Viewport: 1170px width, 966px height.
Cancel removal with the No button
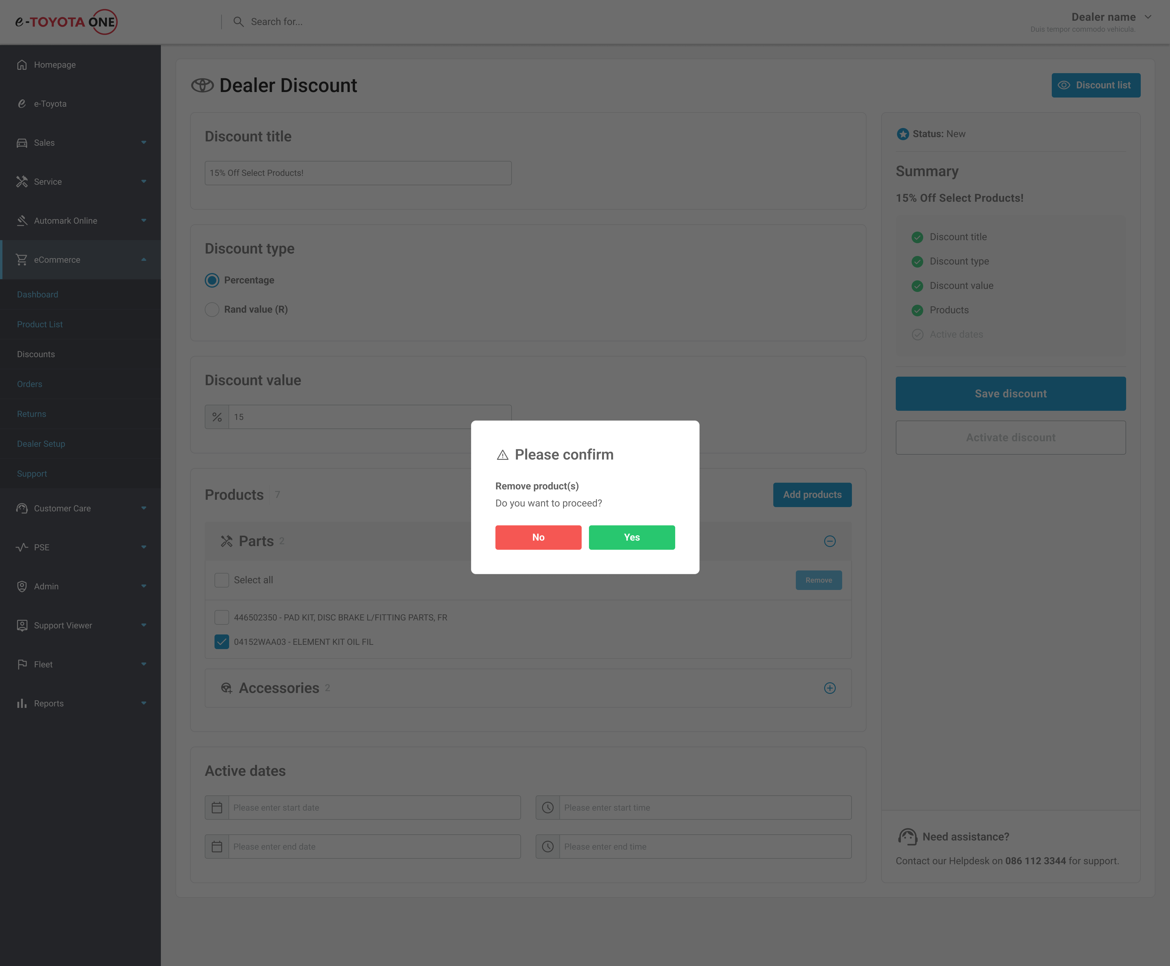click(538, 538)
